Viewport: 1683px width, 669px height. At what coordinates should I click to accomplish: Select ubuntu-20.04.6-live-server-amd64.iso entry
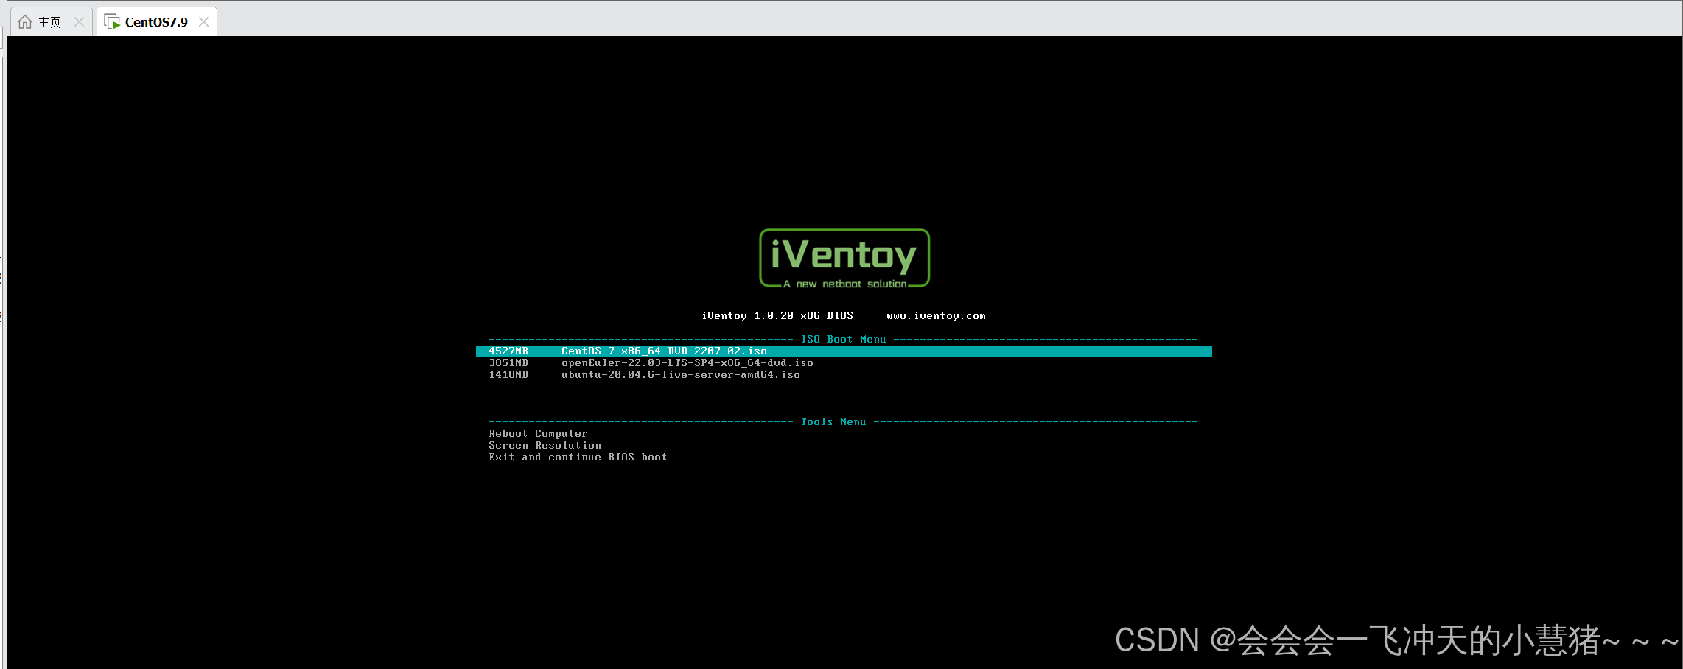[x=680, y=375]
